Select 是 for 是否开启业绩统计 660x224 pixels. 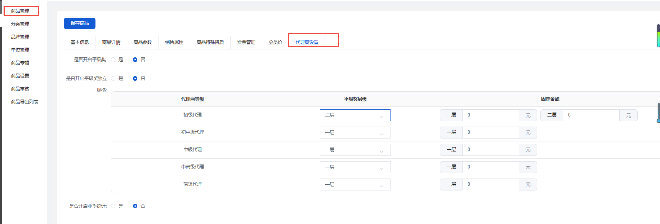pyautogui.click(x=113, y=206)
